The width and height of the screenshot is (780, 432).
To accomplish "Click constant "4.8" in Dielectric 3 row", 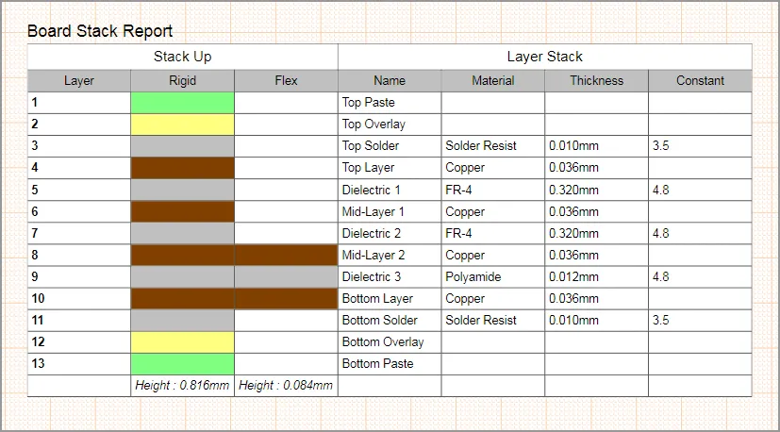I will (700, 276).
